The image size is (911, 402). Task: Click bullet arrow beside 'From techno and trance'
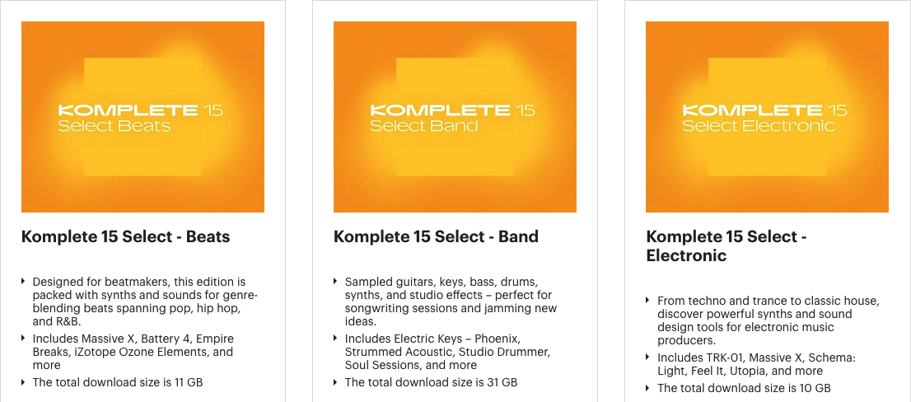pyautogui.click(x=647, y=301)
